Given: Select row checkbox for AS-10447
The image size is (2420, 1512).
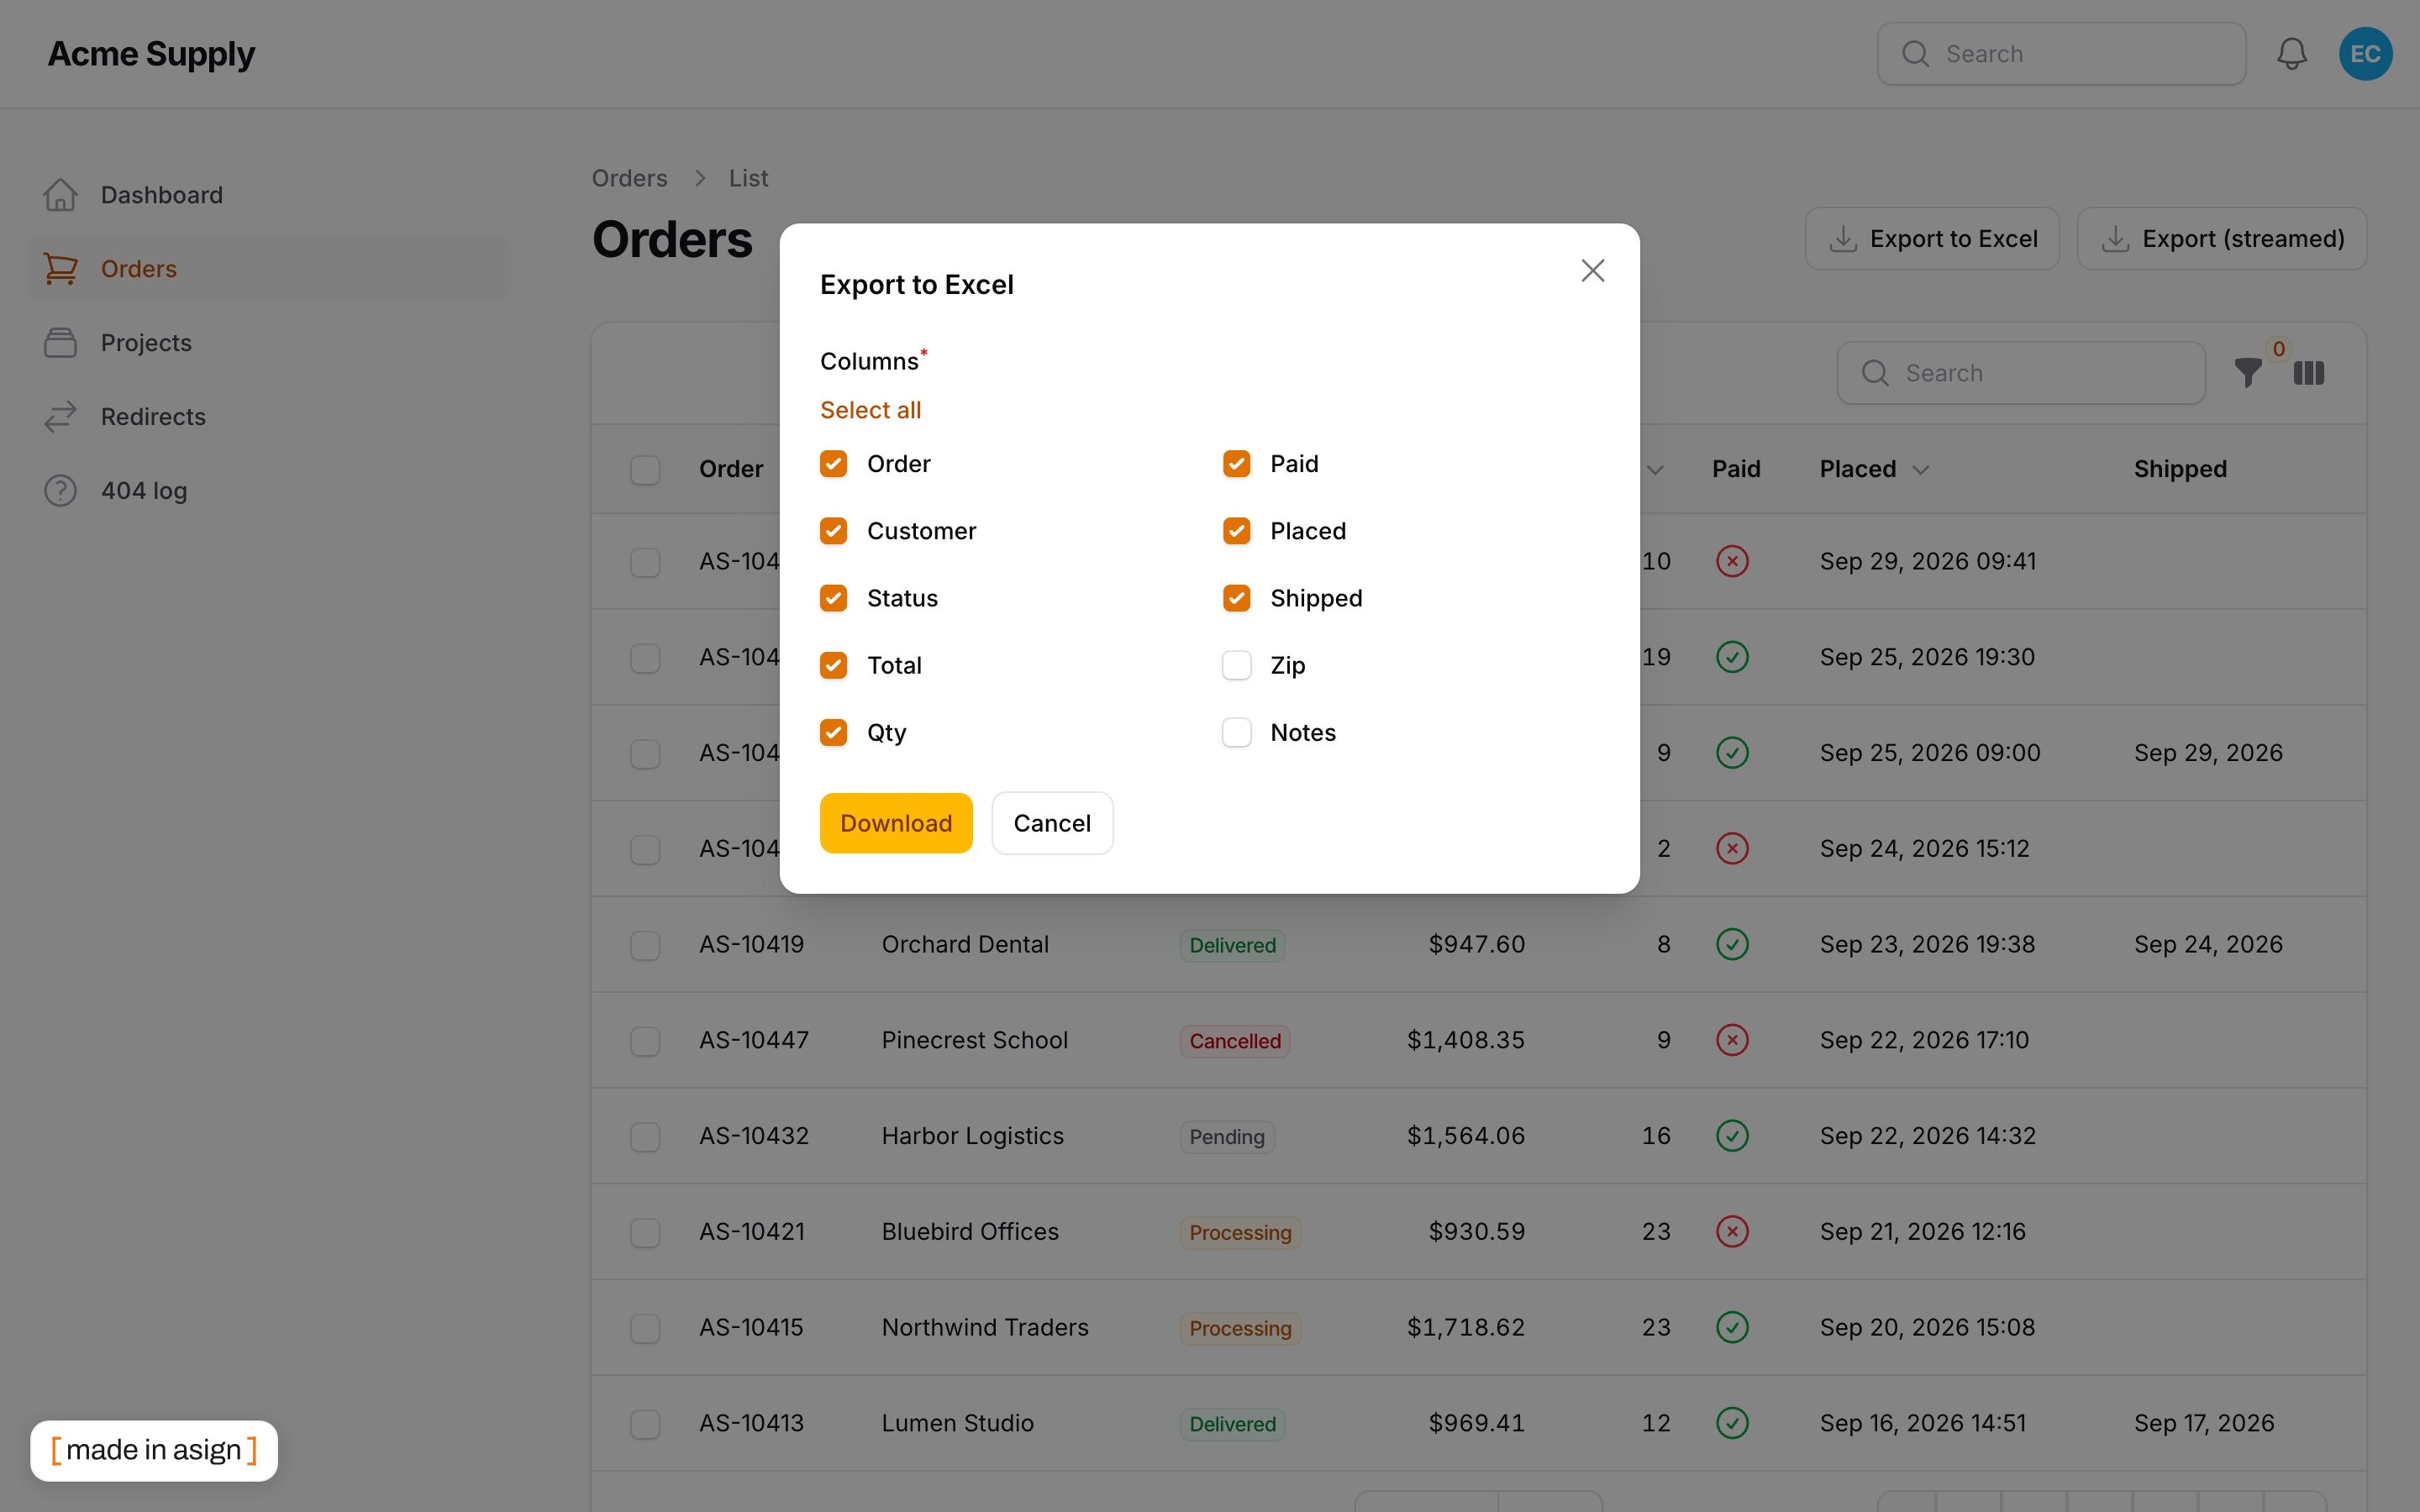Looking at the screenshot, I should [x=645, y=1041].
